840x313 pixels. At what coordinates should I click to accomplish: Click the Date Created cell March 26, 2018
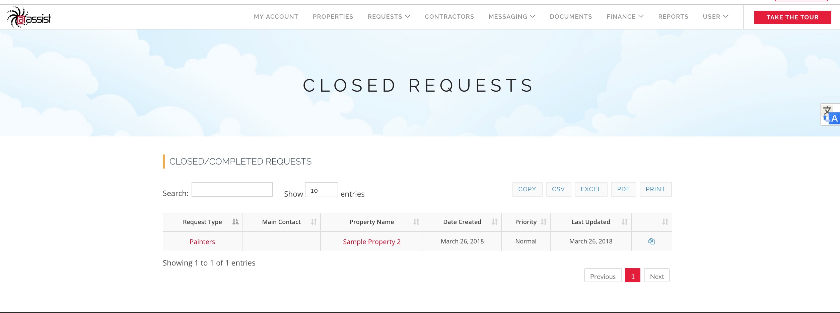click(462, 241)
